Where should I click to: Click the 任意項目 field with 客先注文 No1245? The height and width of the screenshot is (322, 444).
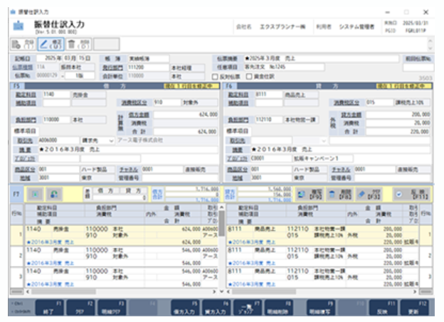click(284, 67)
